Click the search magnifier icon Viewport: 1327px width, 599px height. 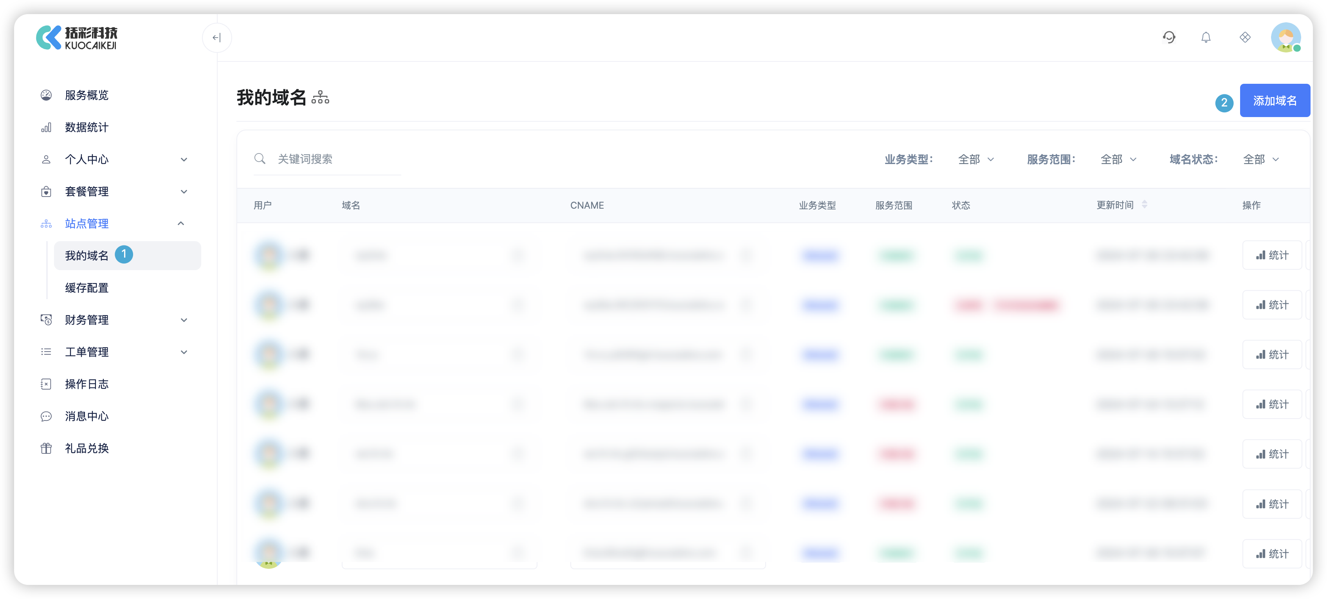260,159
